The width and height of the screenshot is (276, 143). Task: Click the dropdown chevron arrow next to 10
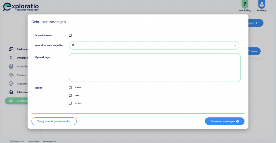click(x=235, y=46)
